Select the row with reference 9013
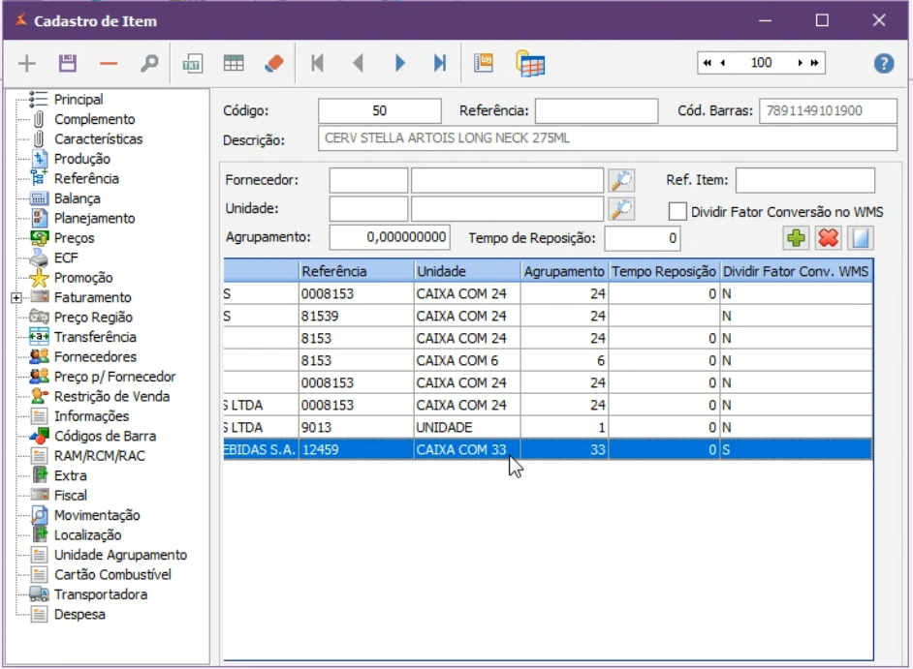This screenshot has height=669, width=913. click(356, 427)
